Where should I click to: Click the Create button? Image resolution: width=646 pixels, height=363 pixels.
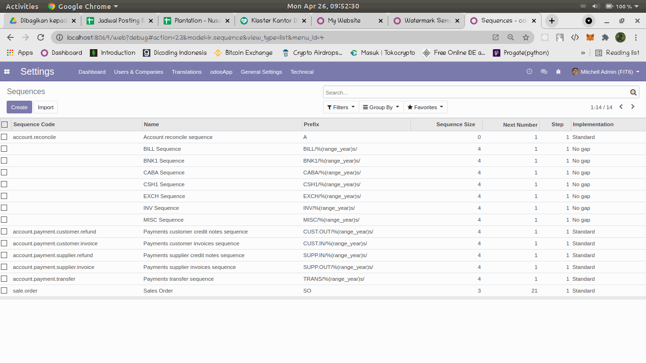[x=19, y=107]
